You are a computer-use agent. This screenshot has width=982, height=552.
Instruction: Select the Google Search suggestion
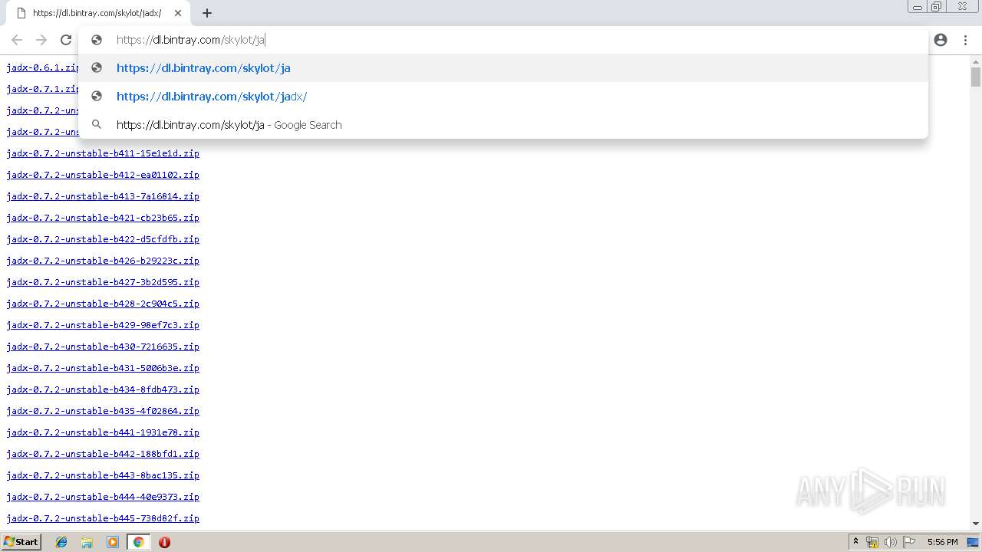(503, 125)
